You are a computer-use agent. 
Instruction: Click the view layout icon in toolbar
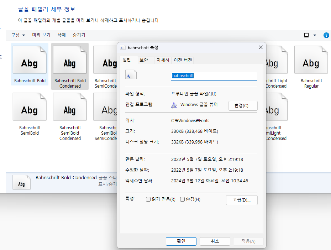306,35
